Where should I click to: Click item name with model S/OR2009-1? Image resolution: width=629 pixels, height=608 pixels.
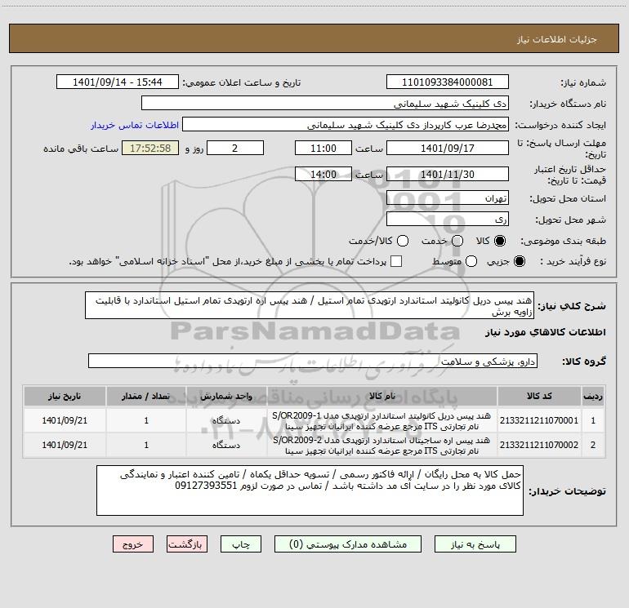pyautogui.click(x=381, y=421)
